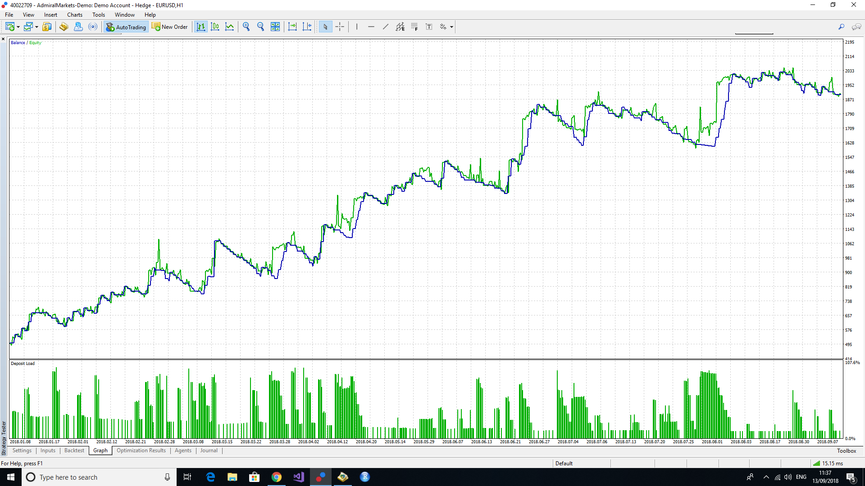
Task: Click the Tile Windows icon
Action: click(x=275, y=27)
